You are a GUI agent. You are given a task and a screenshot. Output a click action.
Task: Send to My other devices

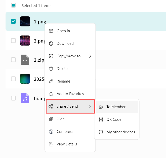click(x=120, y=132)
